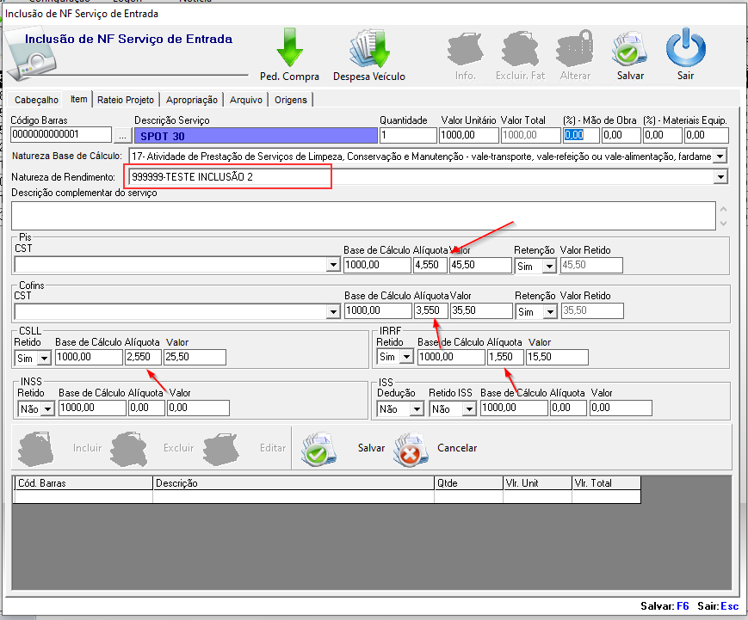This screenshot has width=748, height=620.
Task: Click the Vlr. Total column header
Action: (x=606, y=483)
